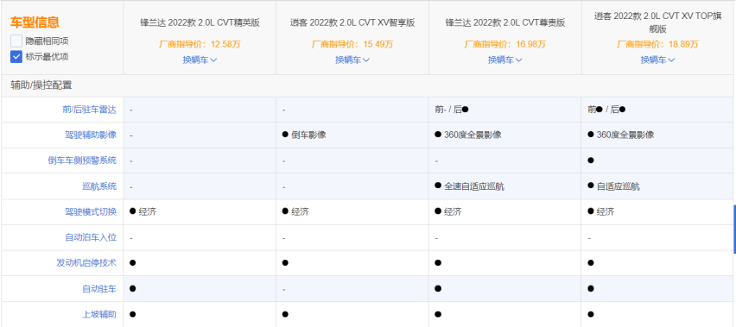Click the 上坡辅助 row label
This screenshot has width=736, height=327.
(x=99, y=314)
